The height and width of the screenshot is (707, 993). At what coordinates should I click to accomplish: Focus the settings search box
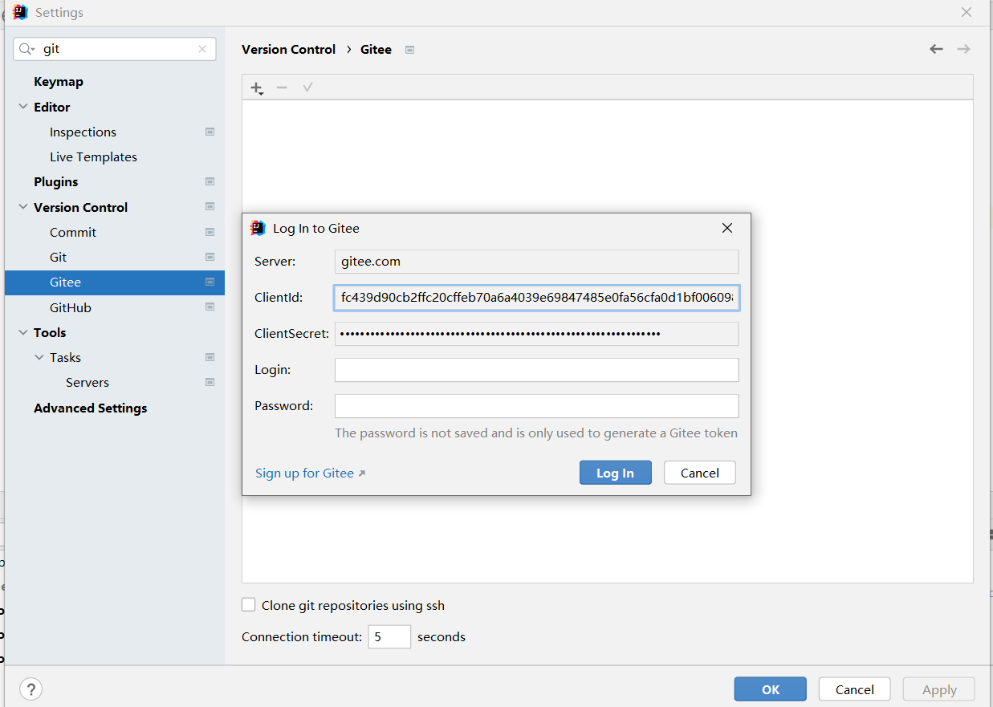[x=115, y=49]
